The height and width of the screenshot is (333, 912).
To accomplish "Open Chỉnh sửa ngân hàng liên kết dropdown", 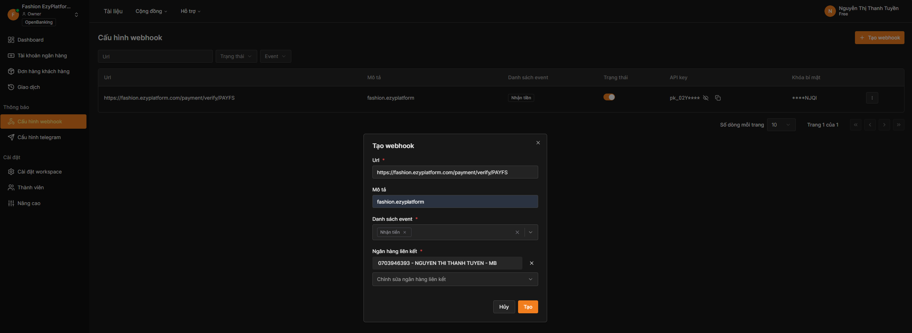I will click(x=455, y=279).
